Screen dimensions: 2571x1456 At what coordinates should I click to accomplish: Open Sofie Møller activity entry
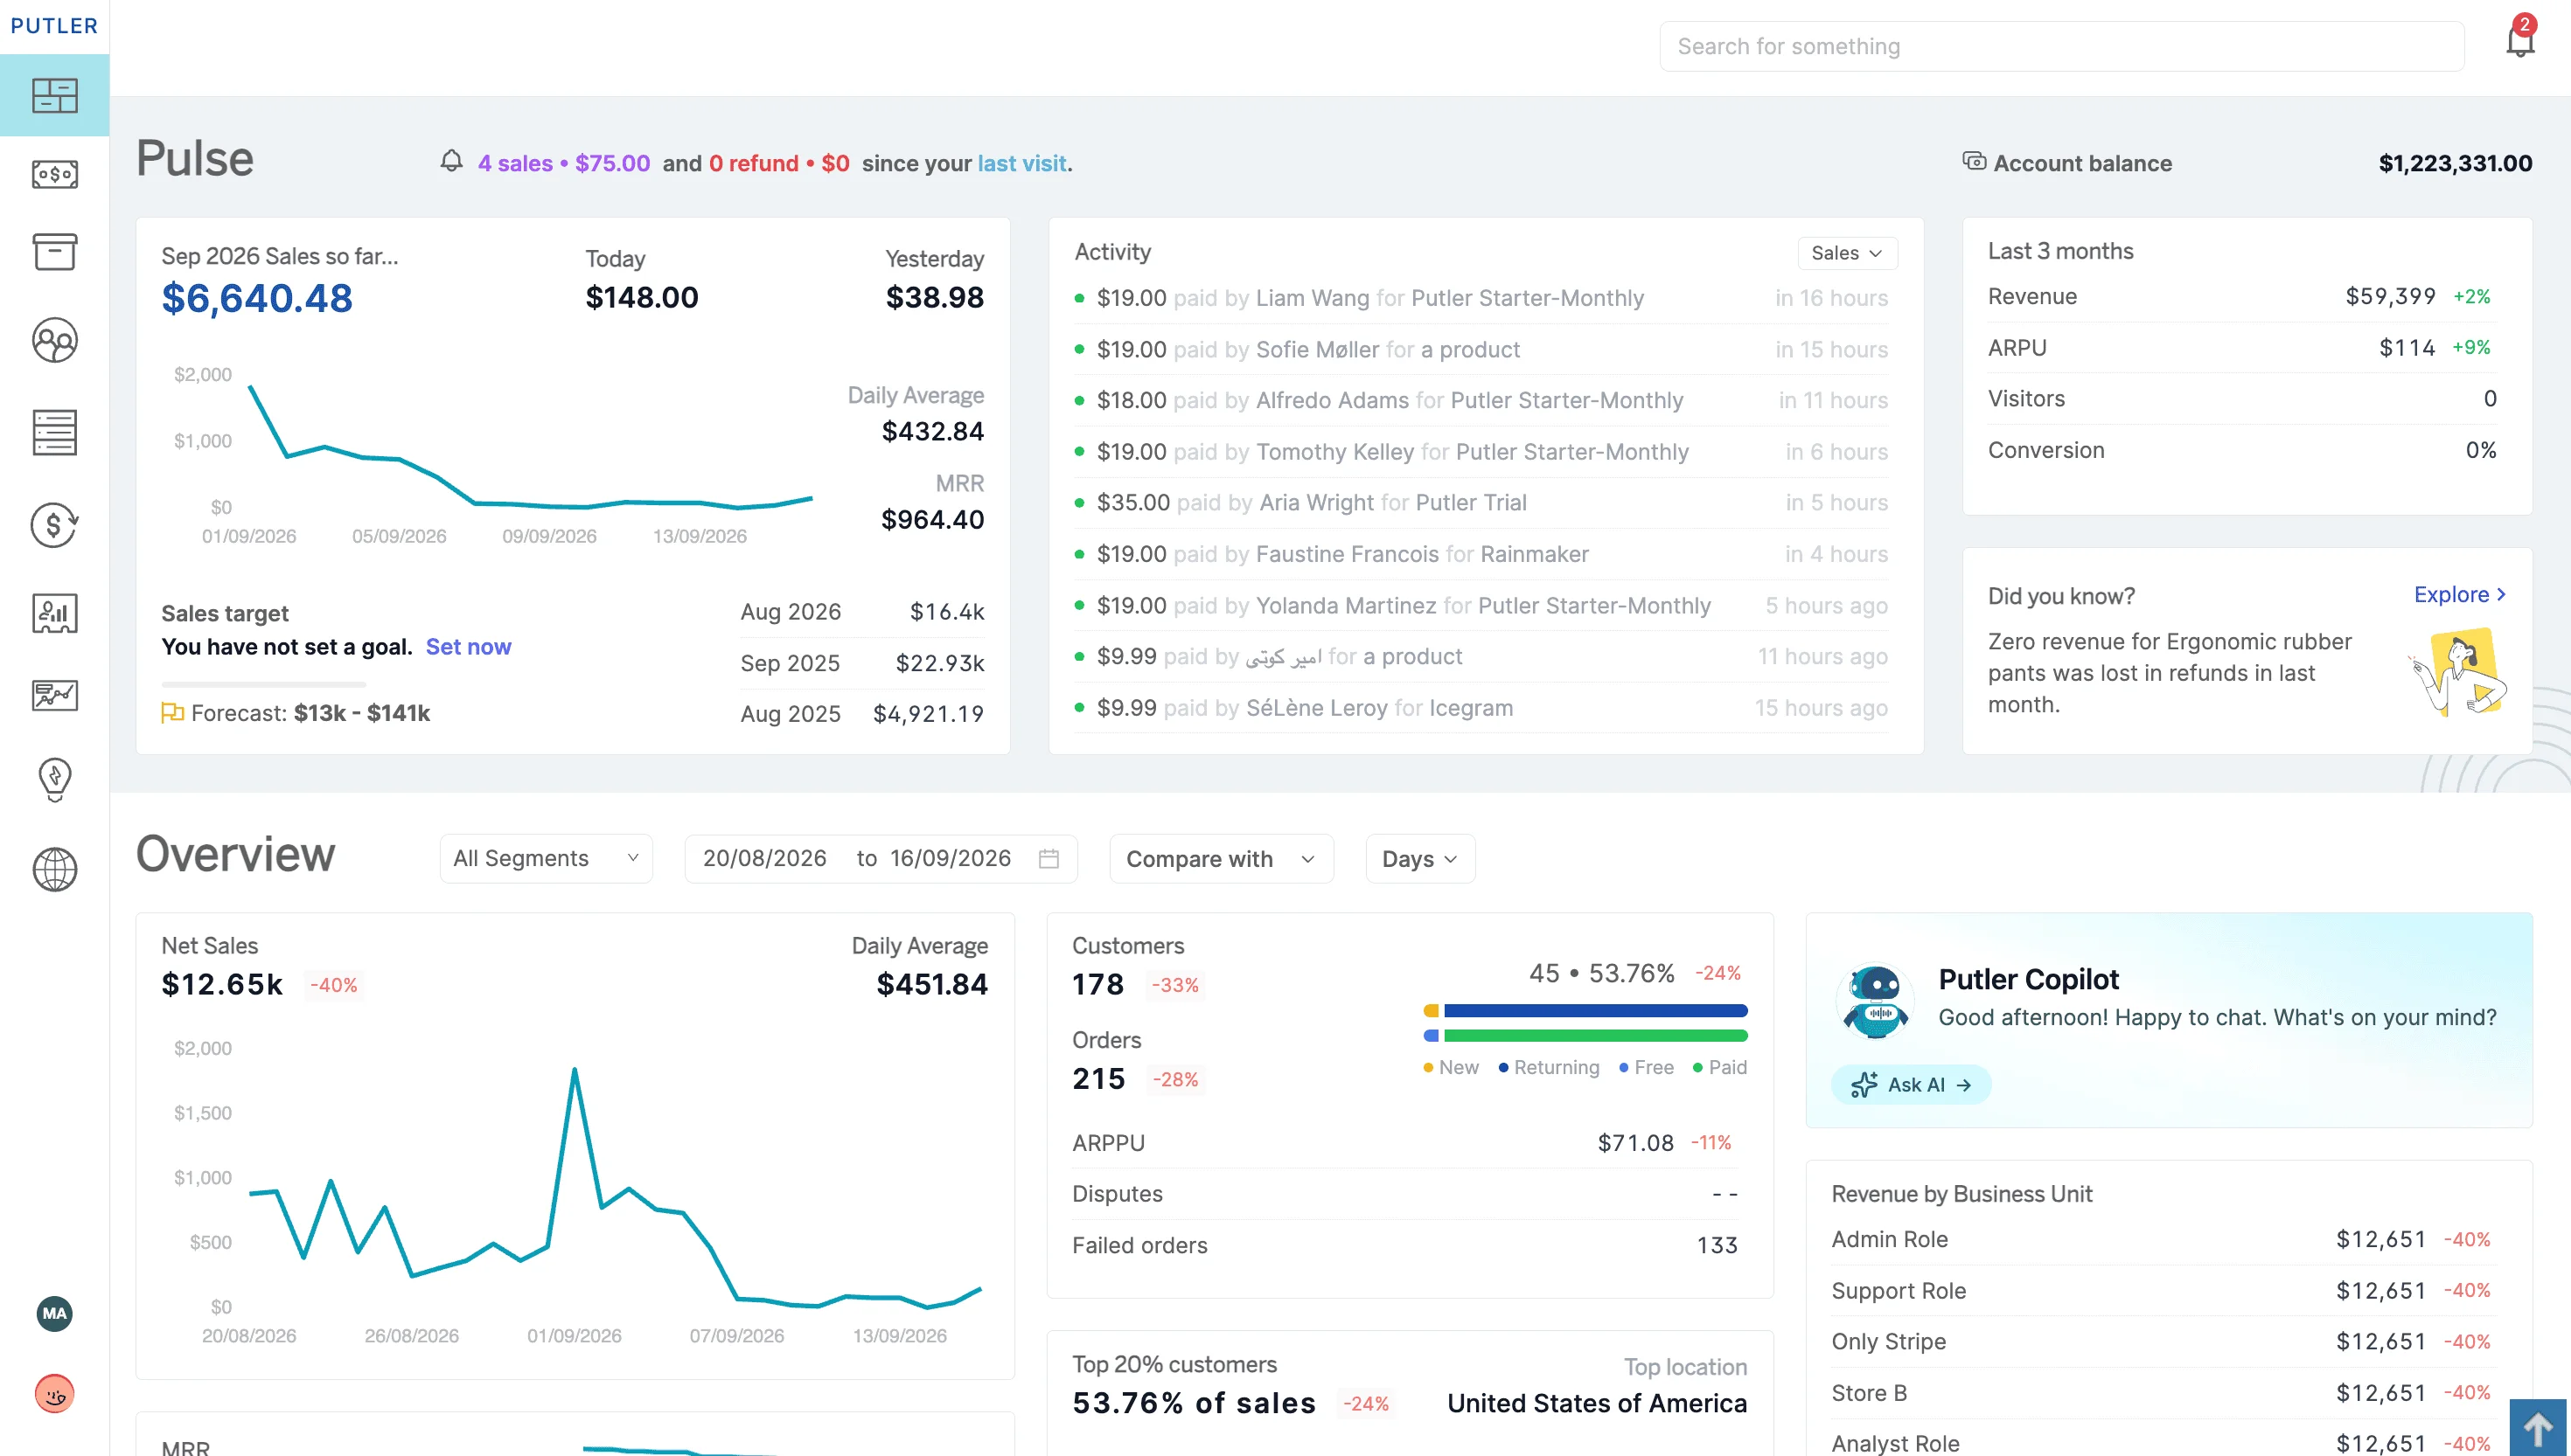coord(1481,349)
